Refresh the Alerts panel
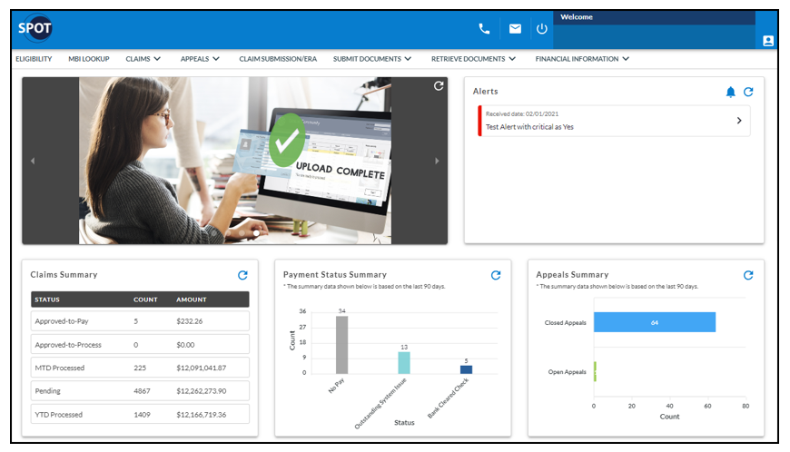This screenshot has width=790, height=452. pyautogui.click(x=748, y=92)
